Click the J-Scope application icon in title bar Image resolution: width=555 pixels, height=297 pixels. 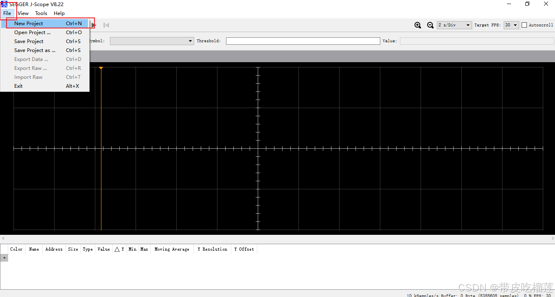4,4
